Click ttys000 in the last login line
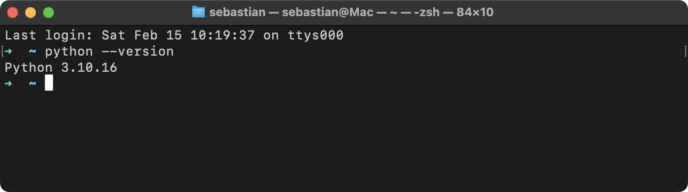This screenshot has width=688, height=192. point(316,35)
